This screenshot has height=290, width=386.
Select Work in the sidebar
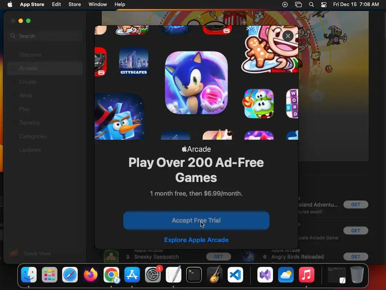point(45,96)
